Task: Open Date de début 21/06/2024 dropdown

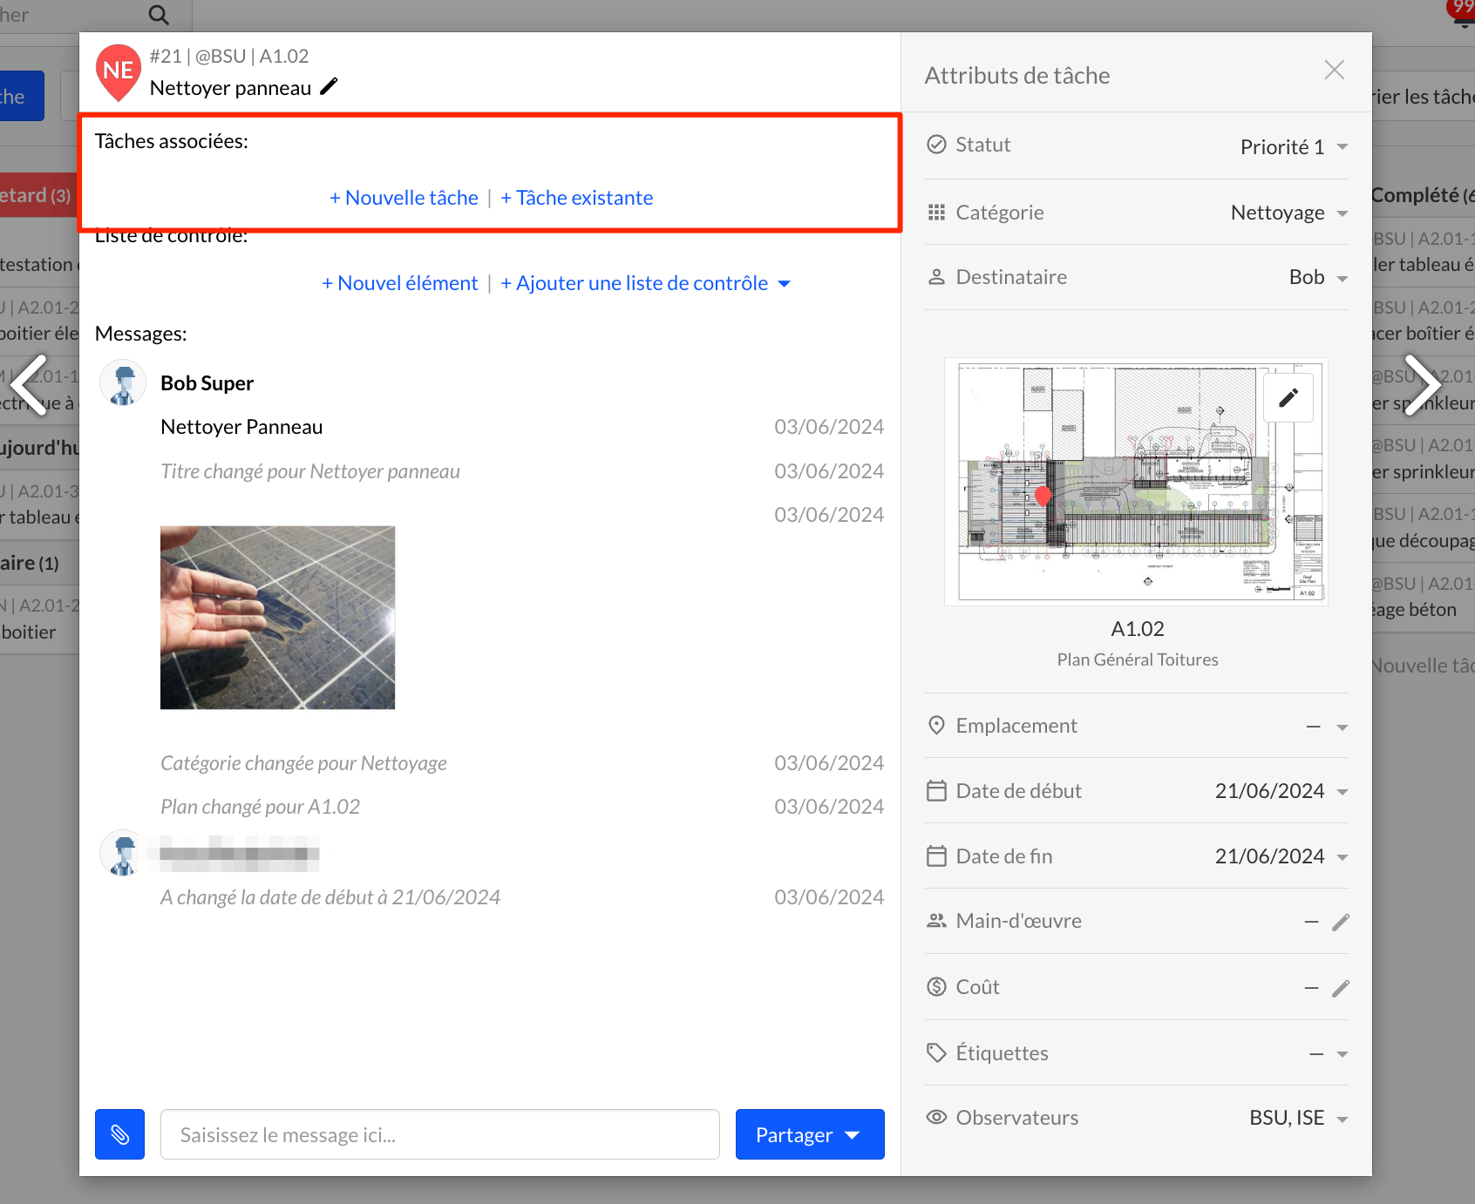Action: pyautogui.click(x=1281, y=791)
